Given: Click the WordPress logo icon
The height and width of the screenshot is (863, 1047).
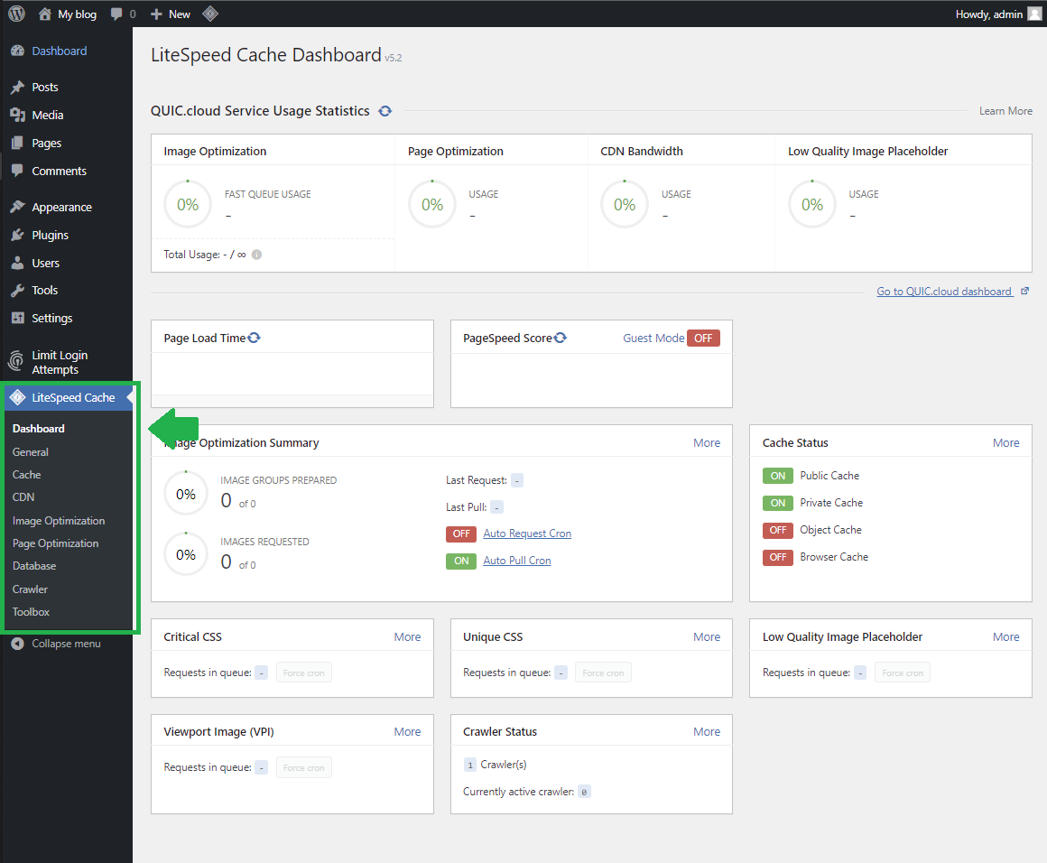Looking at the screenshot, I should coord(16,14).
